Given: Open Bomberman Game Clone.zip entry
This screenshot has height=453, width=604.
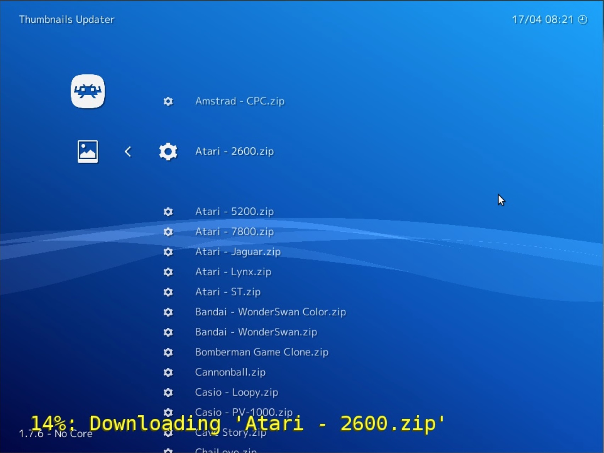Looking at the screenshot, I should [262, 352].
